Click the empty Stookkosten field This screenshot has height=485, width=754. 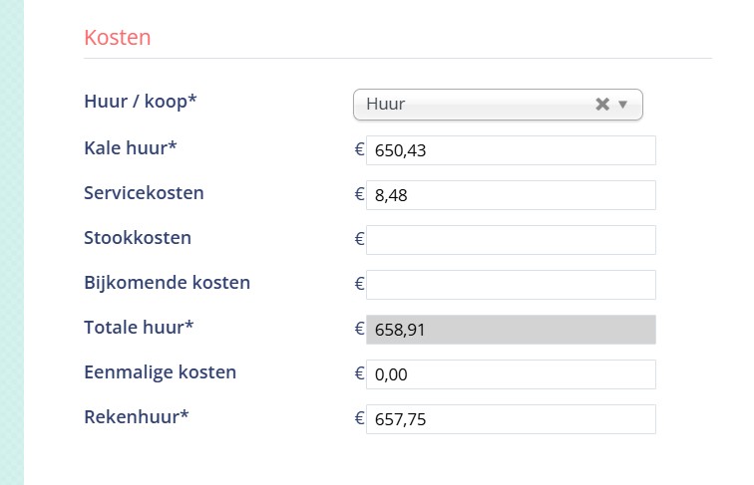tap(511, 240)
